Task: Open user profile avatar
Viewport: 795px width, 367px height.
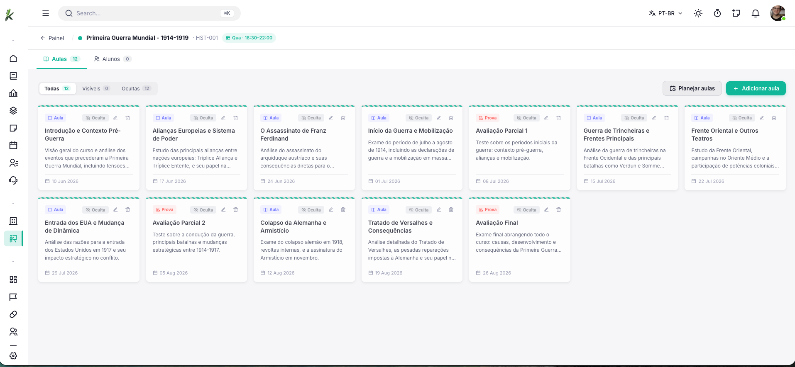Action: point(778,13)
